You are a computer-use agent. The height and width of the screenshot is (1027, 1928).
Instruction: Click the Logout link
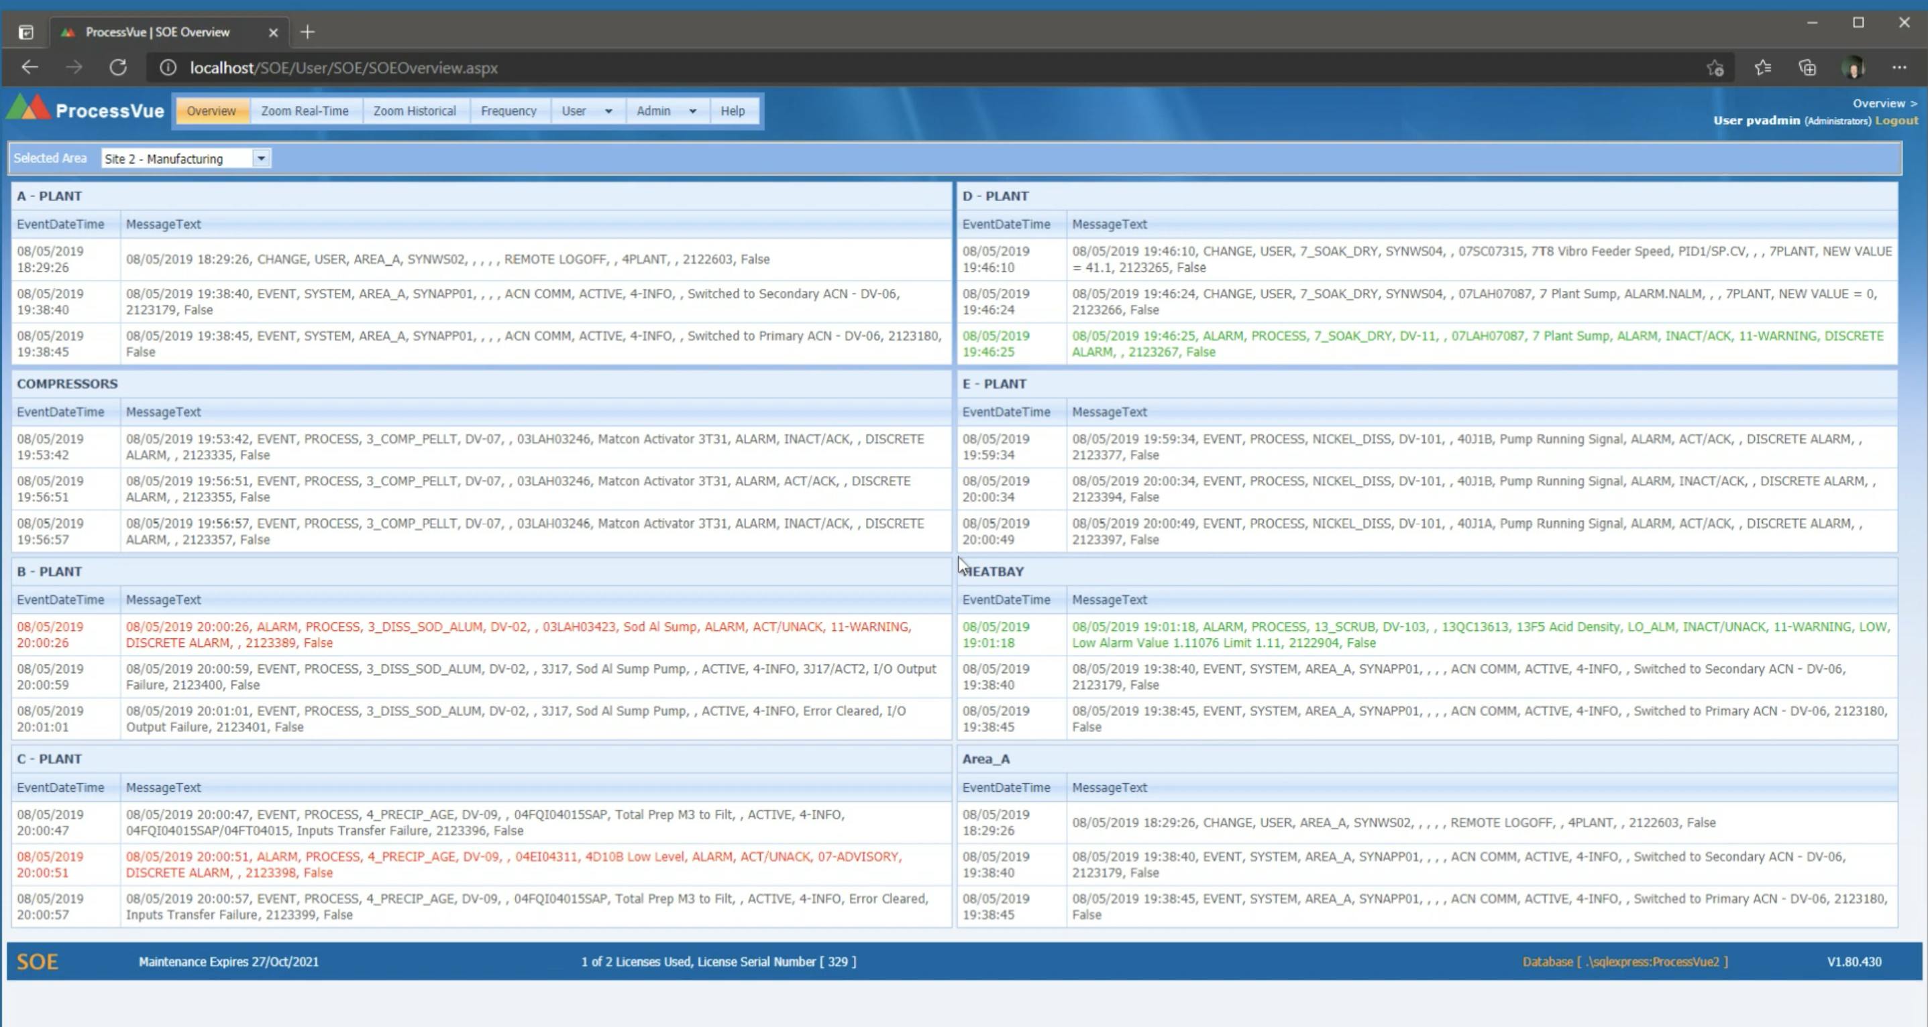1896,121
